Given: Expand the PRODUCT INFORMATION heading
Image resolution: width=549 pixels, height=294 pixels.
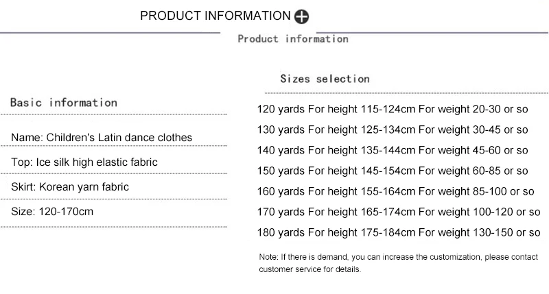Looking at the screenshot, I should [215, 16].
